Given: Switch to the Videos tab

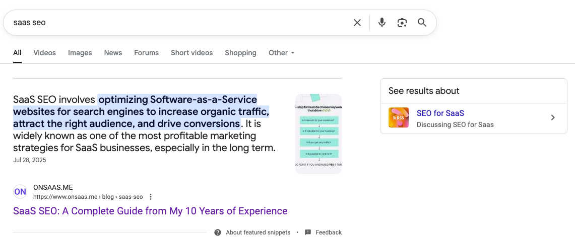Looking at the screenshot, I should coord(44,53).
